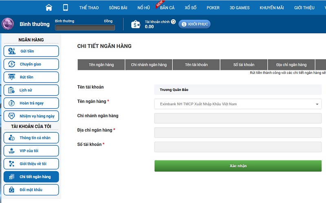Click the Rút tiền withdraw icon
The image size is (326, 203).
pos(12,77)
